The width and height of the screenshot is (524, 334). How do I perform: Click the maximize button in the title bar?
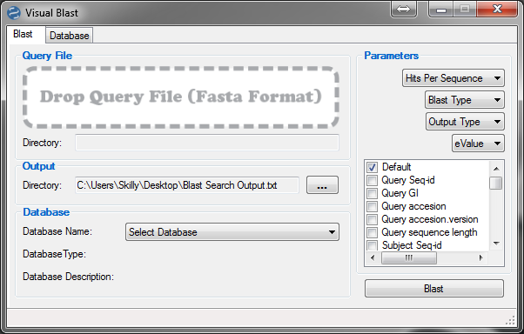pyautogui.click(x=465, y=9)
